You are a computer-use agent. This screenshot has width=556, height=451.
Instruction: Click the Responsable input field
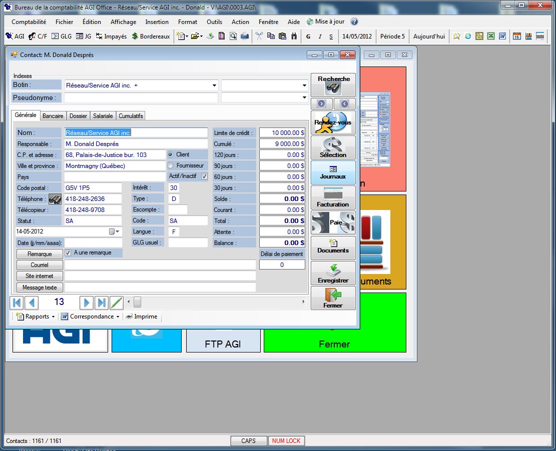(136, 144)
